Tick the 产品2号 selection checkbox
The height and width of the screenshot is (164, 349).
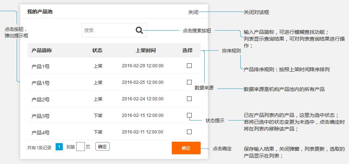click(189, 99)
